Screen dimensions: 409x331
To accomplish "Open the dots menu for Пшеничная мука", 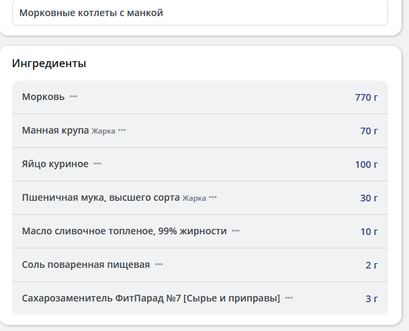I will point(213,197).
